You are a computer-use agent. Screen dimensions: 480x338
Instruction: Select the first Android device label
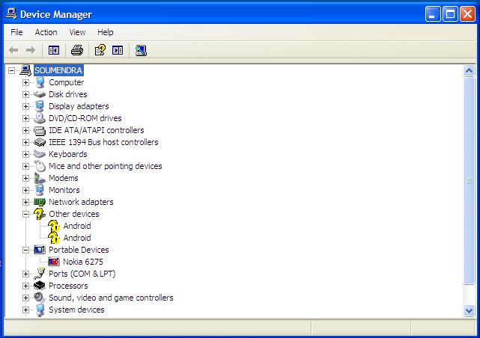(77, 226)
